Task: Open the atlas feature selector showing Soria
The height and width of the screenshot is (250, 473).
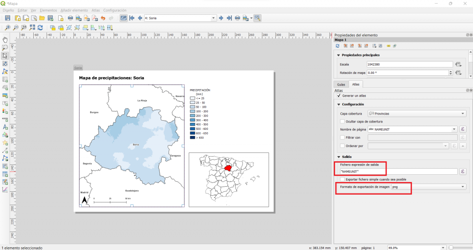Action: click(x=180, y=18)
